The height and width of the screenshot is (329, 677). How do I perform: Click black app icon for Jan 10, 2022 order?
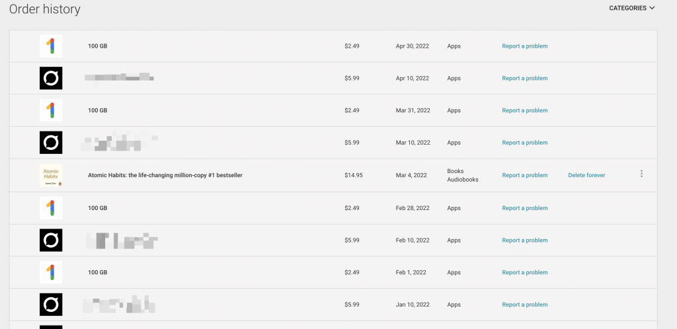[51, 305]
